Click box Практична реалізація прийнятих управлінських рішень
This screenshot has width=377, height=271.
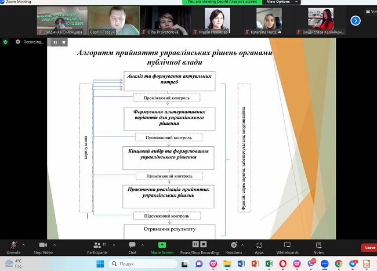pyautogui.click(x=168, y=197)
